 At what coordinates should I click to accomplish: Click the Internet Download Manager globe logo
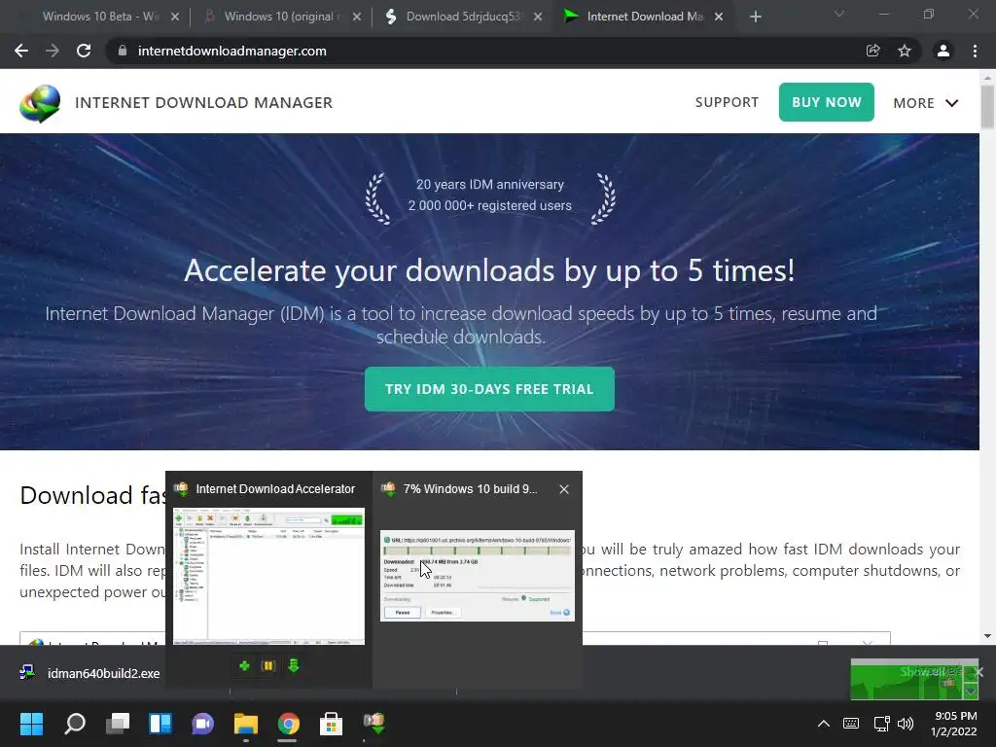(x=40, y=103)
